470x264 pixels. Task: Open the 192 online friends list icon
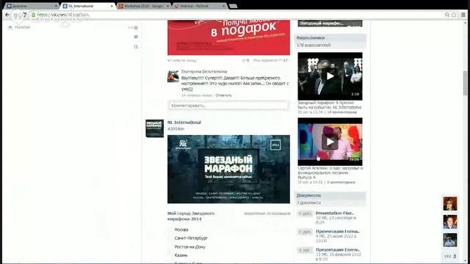click(450, 256)
